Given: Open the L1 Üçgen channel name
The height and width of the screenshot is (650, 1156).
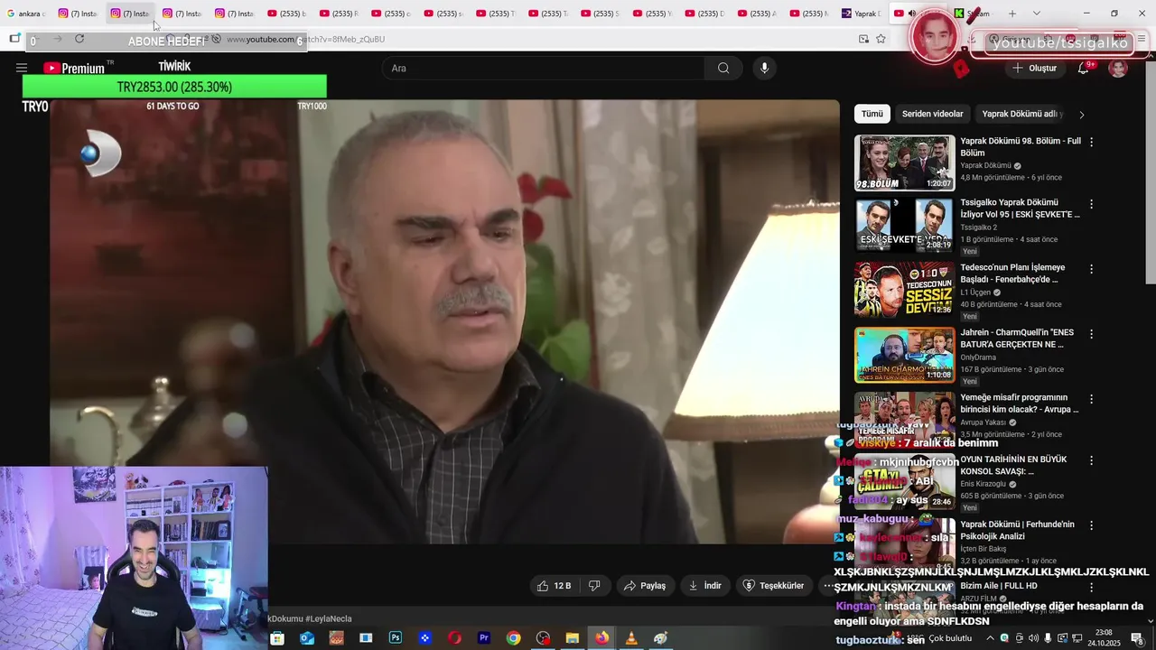Looking at the screenshot, I should point(975,292).
